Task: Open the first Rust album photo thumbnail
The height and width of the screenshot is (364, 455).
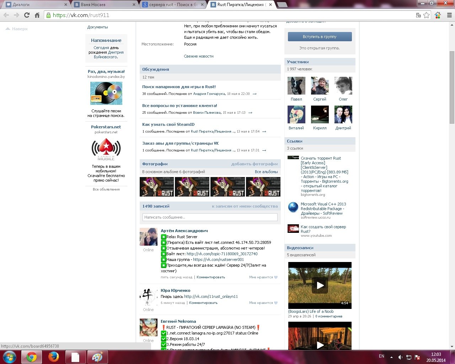Action: click(x=157, y=187)
